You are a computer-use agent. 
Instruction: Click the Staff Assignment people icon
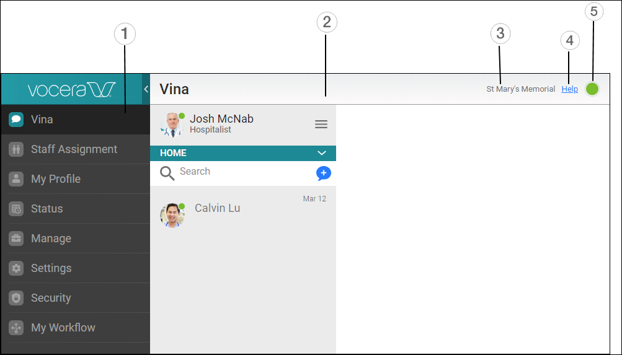pyautogui.click(x=16, y=149)
